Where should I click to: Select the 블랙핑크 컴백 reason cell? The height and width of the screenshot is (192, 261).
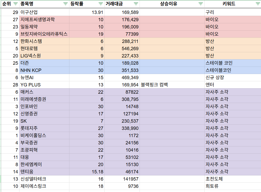[x=172, y=85]
